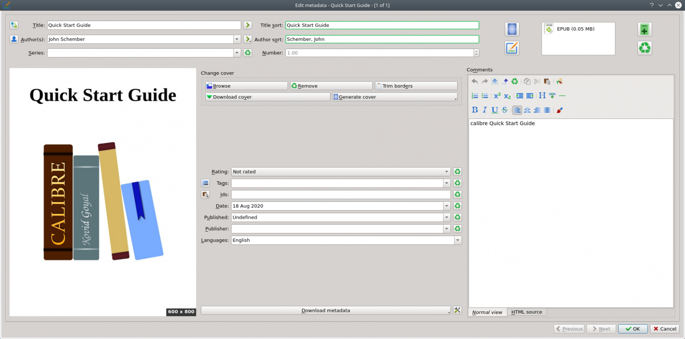The image size is (685, 339).
Task: Clear the Rating value
Action: click(457, 172)
